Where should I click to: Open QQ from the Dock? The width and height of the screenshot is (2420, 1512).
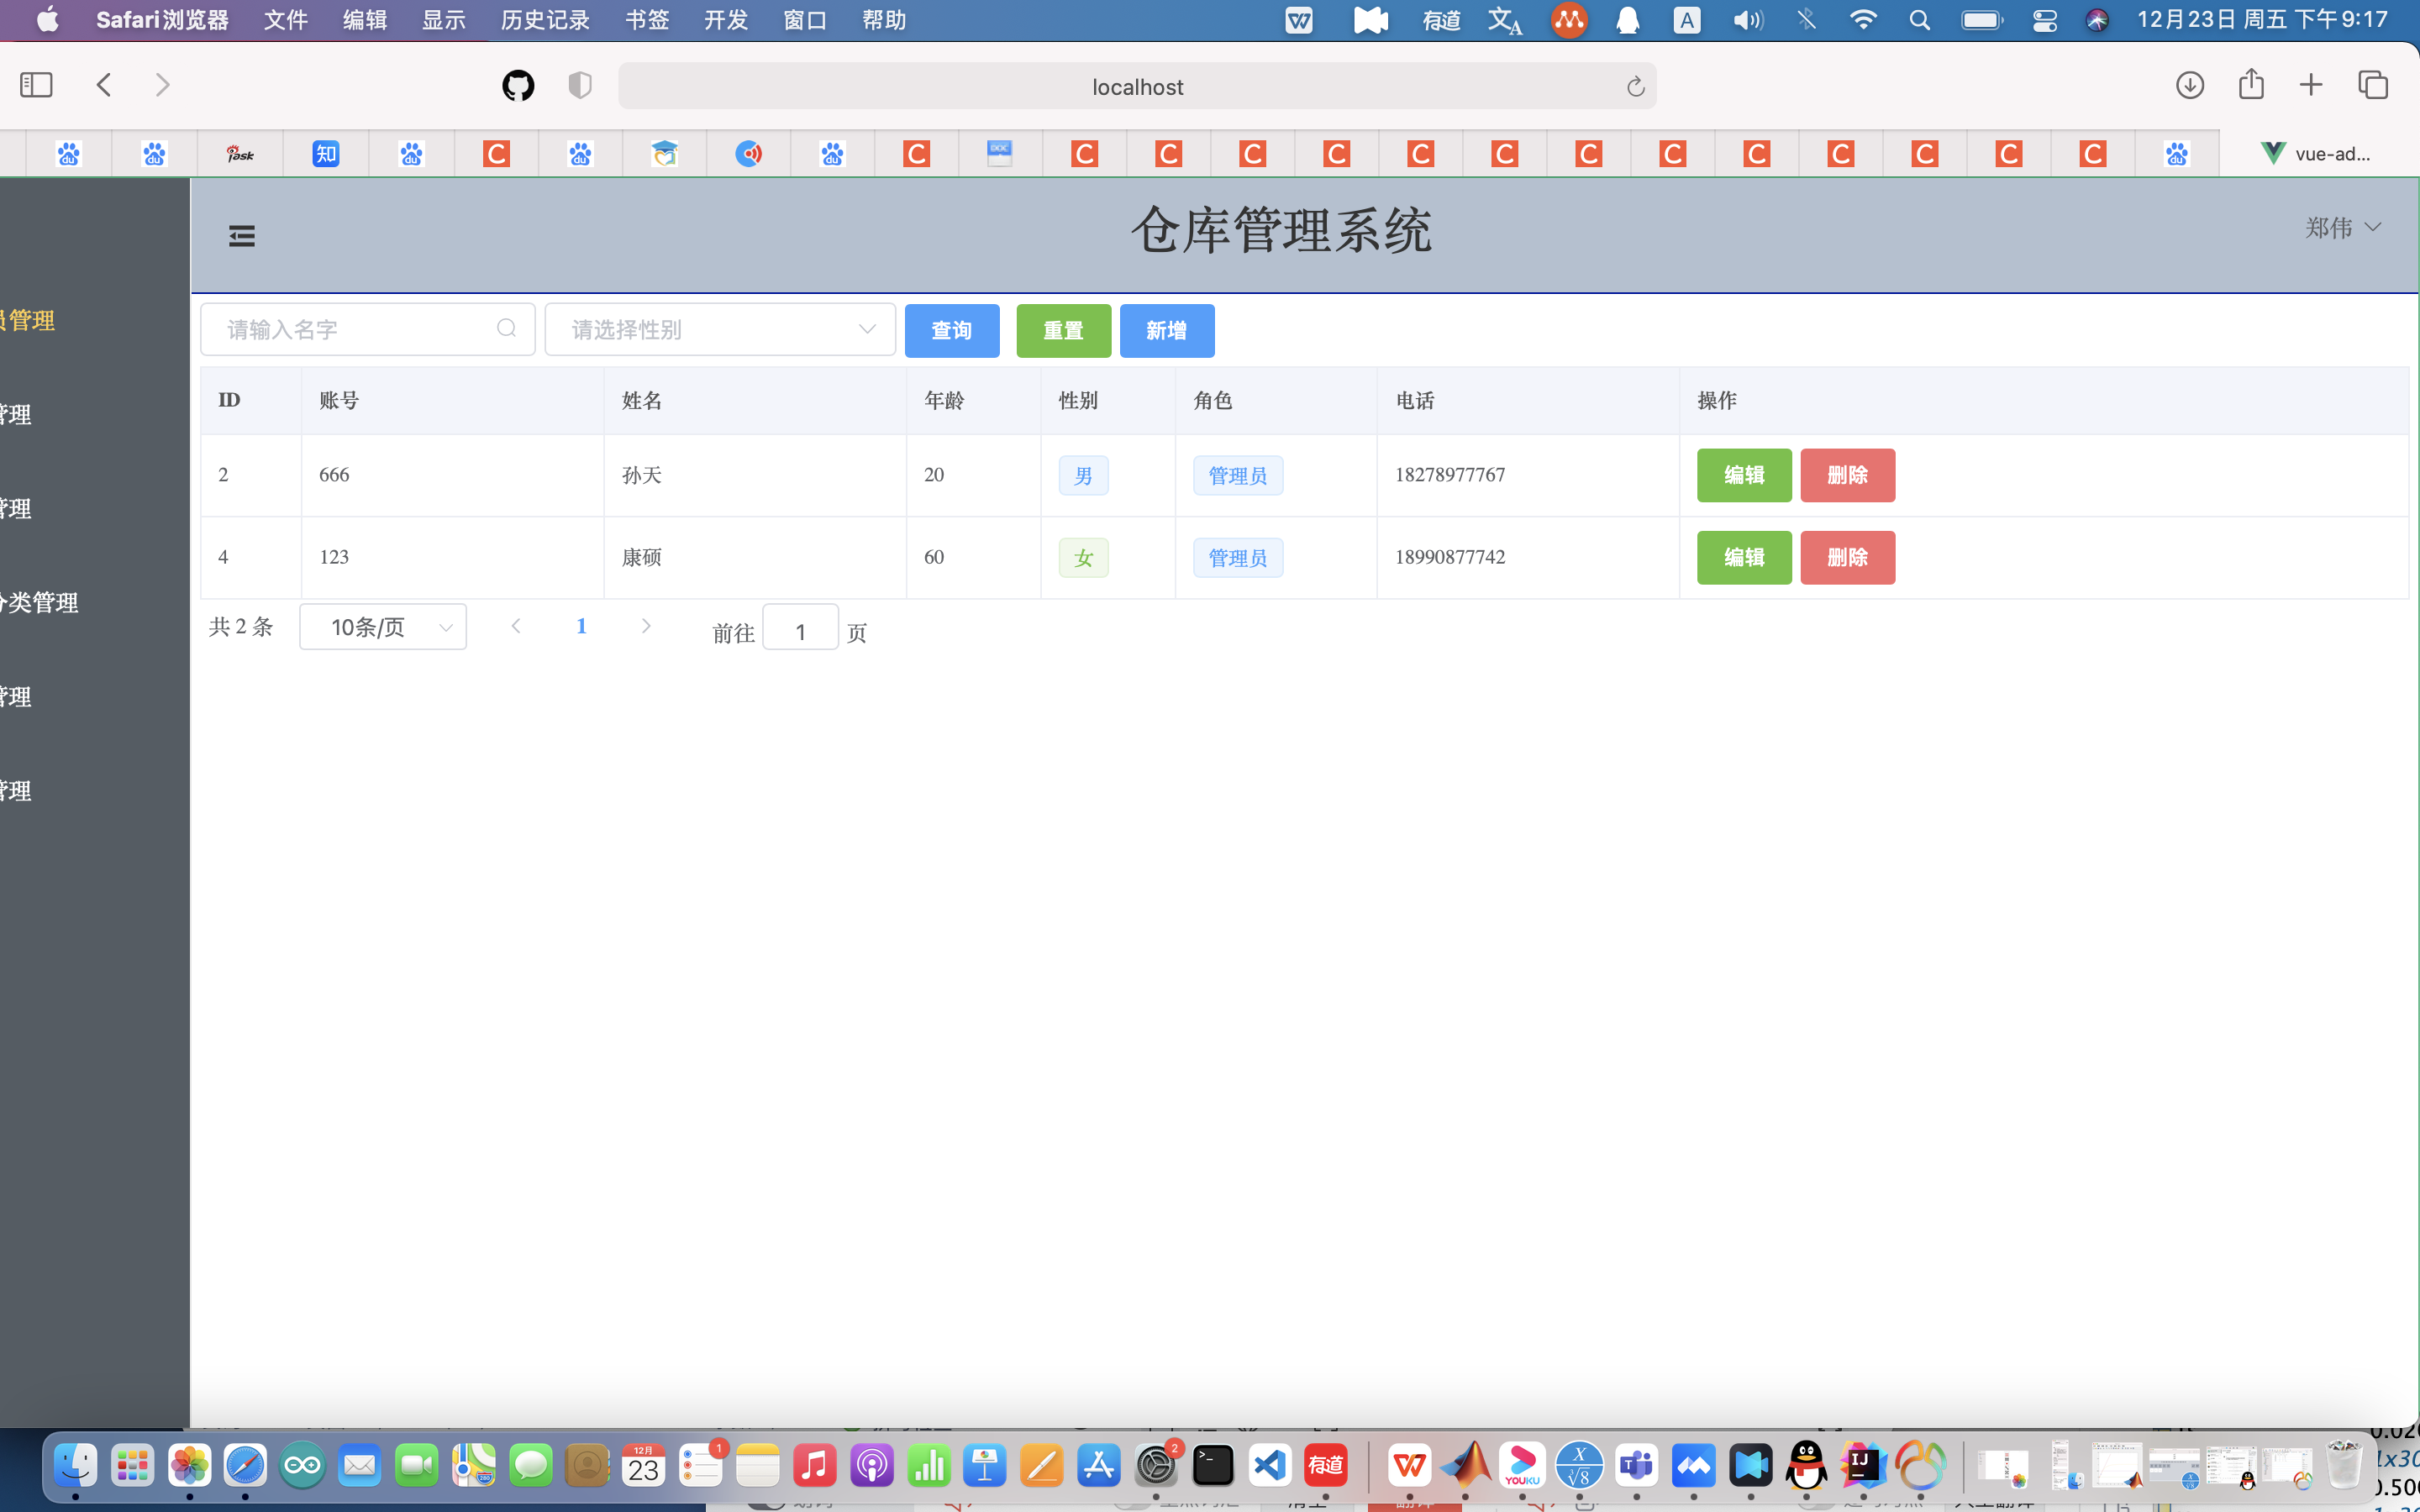tap(1806, 1466)
